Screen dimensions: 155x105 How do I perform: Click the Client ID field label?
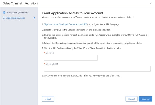pyautogui.click(x=50, y=53)
